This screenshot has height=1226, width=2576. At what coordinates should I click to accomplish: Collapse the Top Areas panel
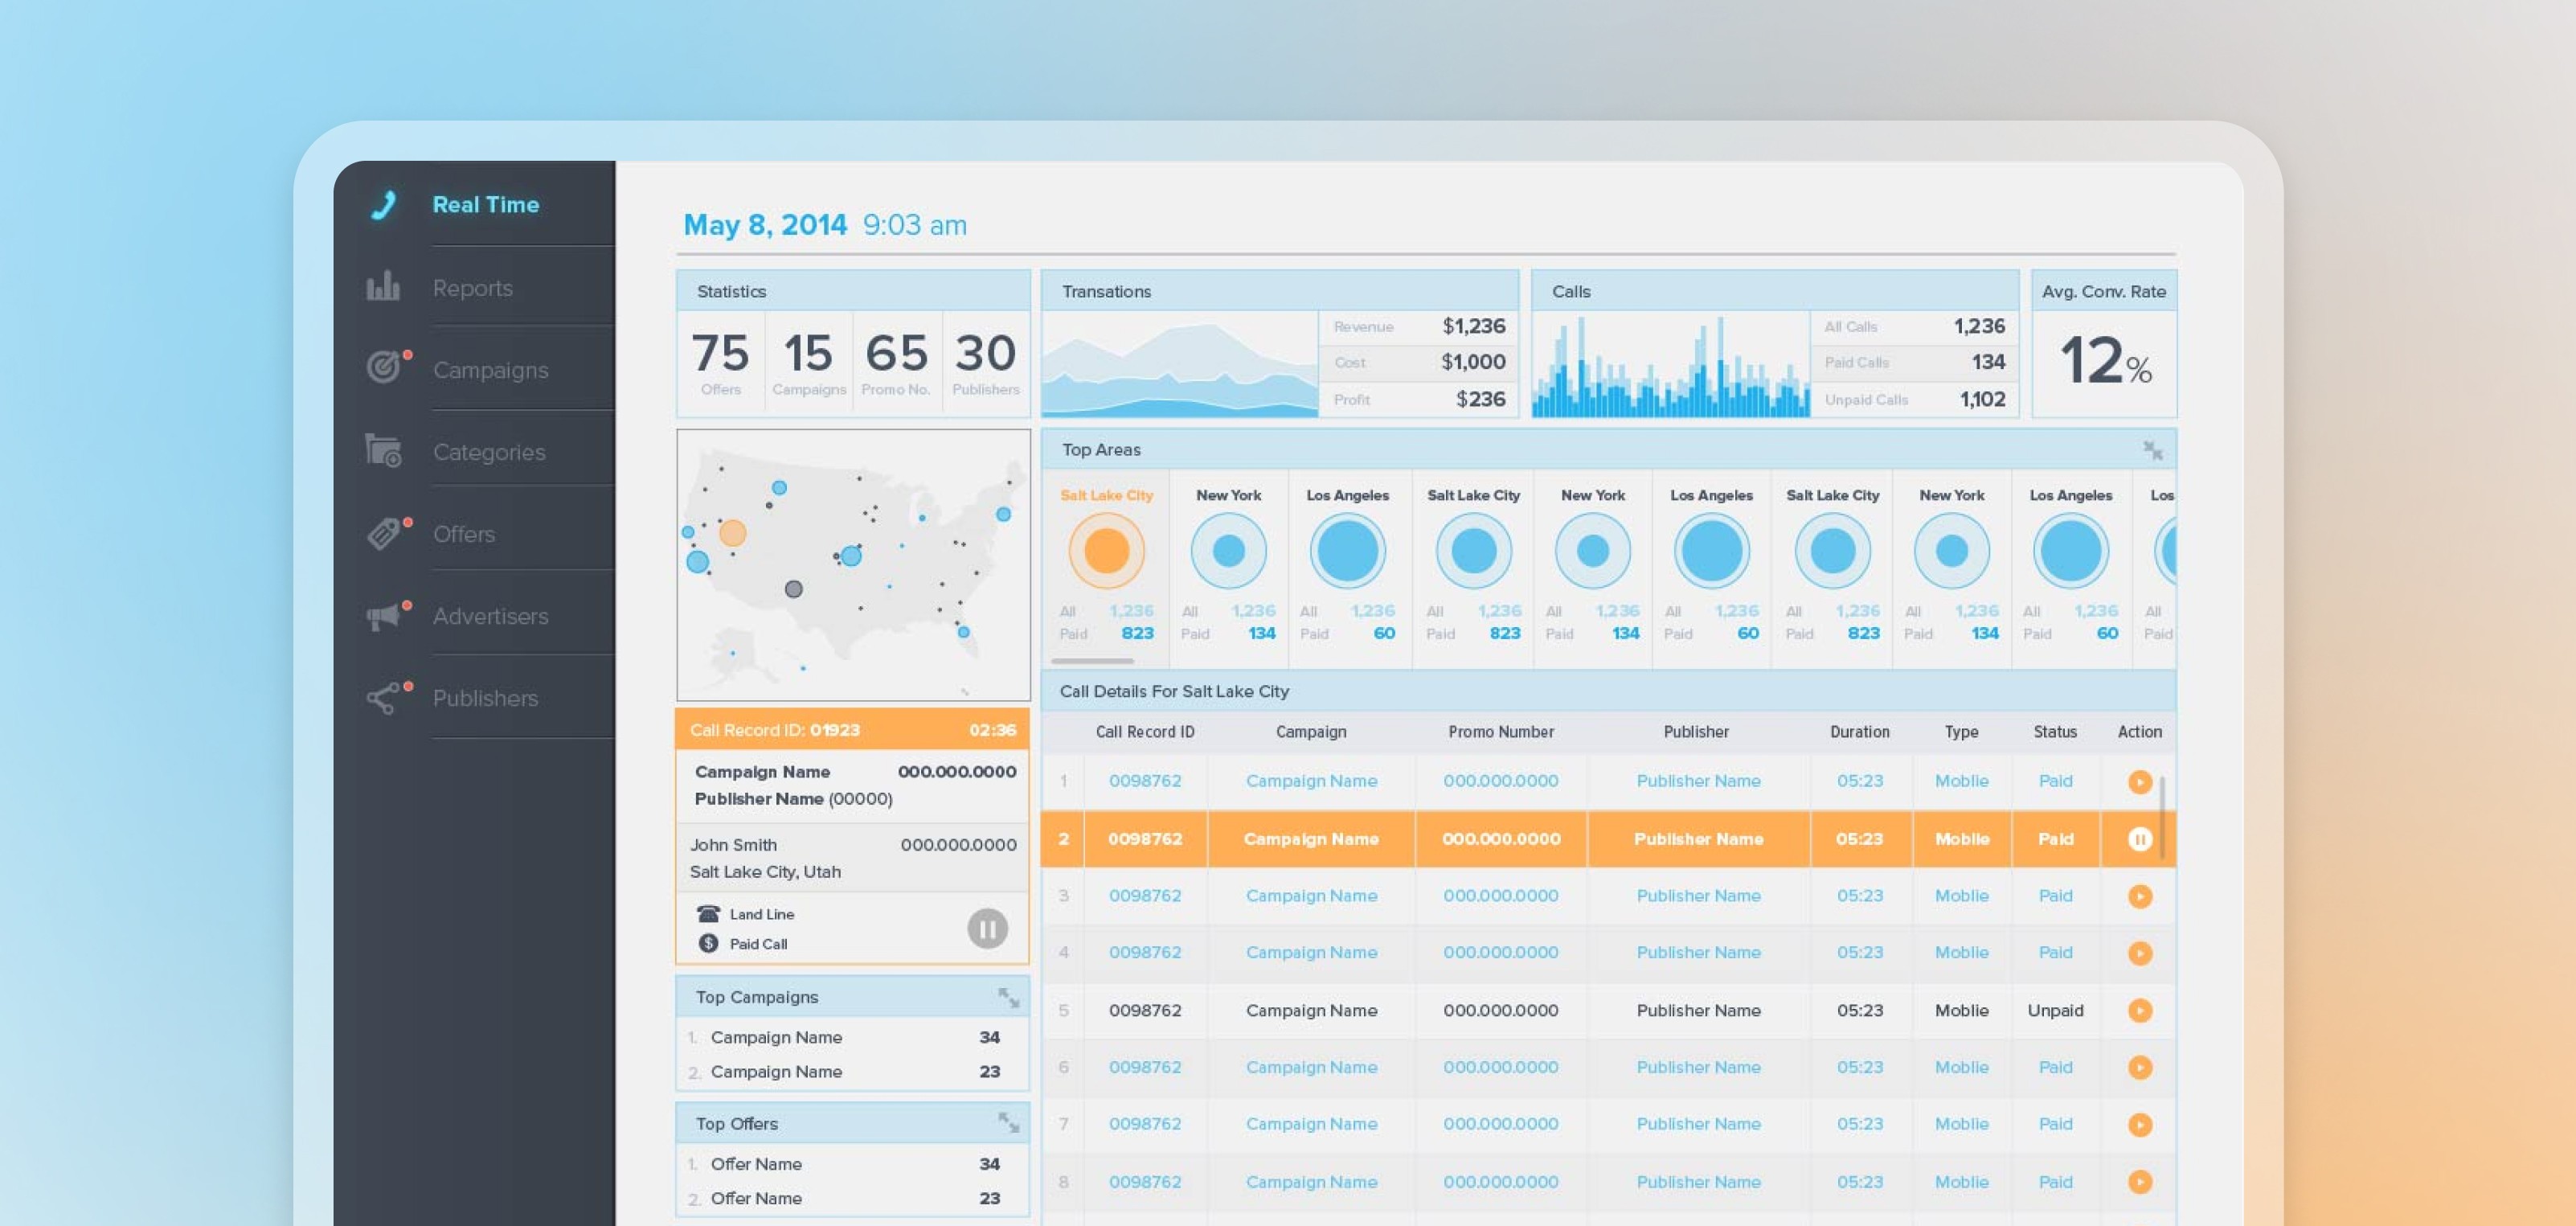(x=2152, y=451)
